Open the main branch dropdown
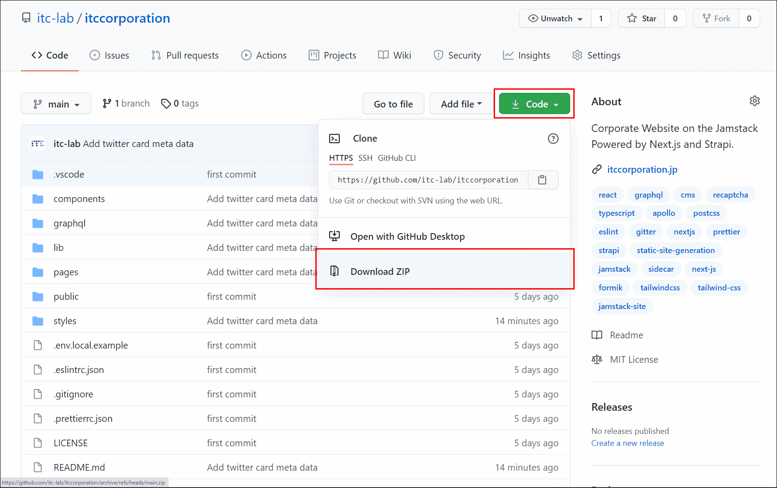 (56, 104)
